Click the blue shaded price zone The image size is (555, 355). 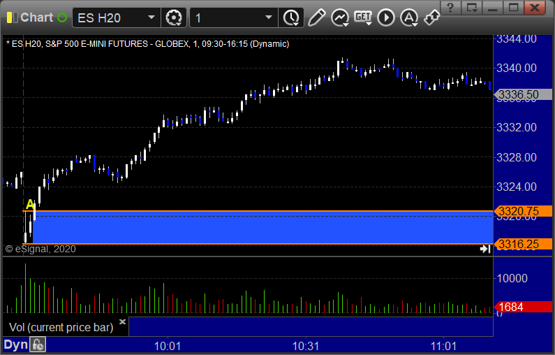point(262,227)
